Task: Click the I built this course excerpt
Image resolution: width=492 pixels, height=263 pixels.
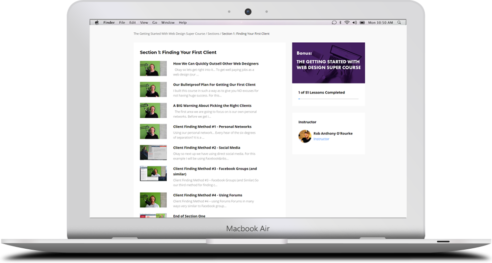Action: click(x=216, y=93)
